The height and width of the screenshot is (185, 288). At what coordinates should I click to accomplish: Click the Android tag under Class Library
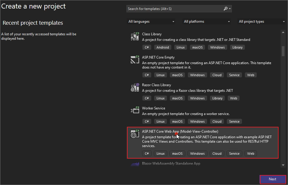162,47
